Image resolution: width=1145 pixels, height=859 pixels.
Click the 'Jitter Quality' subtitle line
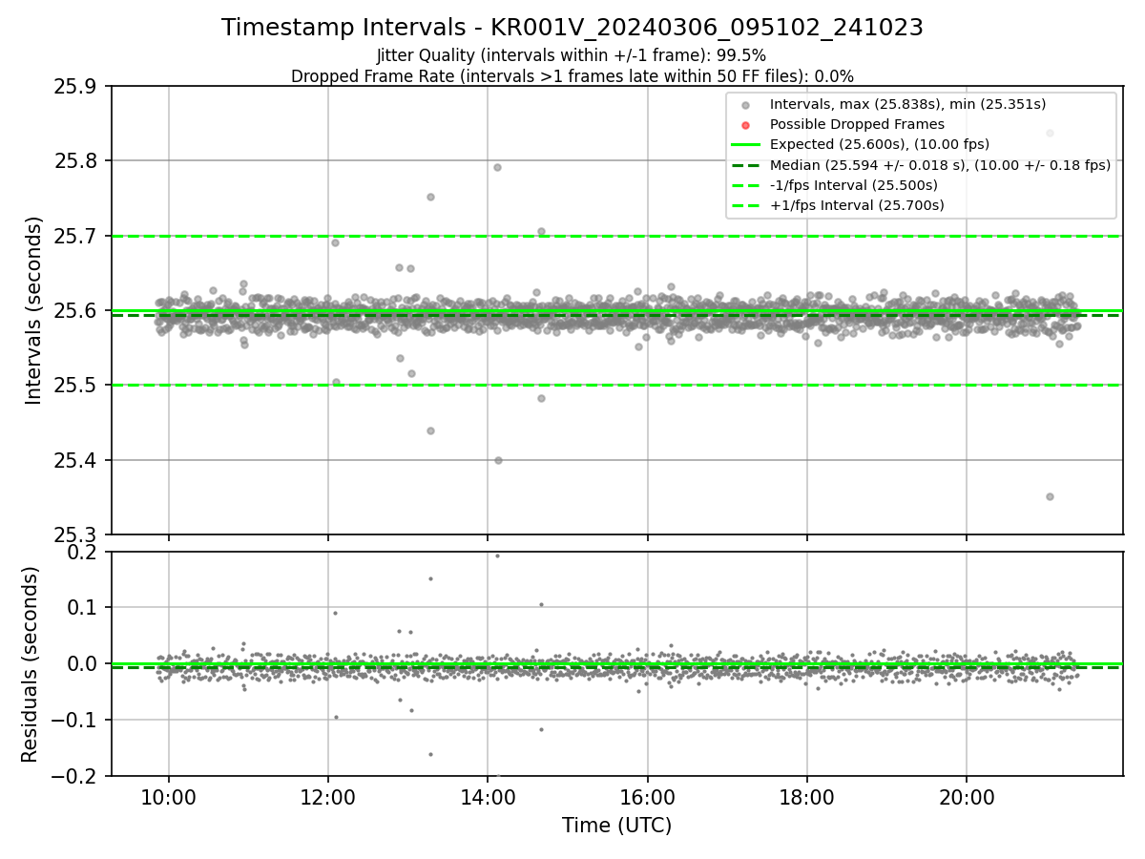click(x=572, y=55)
